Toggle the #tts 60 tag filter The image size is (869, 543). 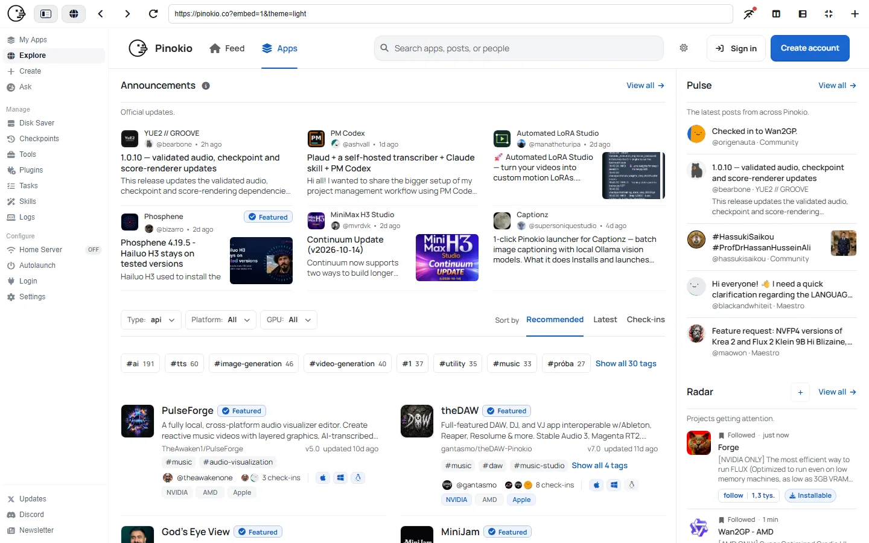[184, 364]
